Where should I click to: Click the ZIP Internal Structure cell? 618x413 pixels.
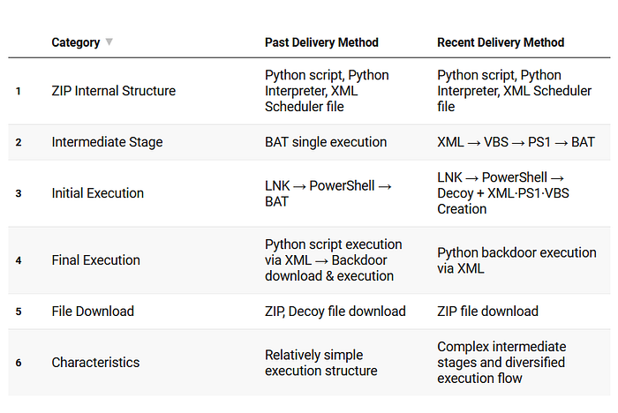[113, 91]
